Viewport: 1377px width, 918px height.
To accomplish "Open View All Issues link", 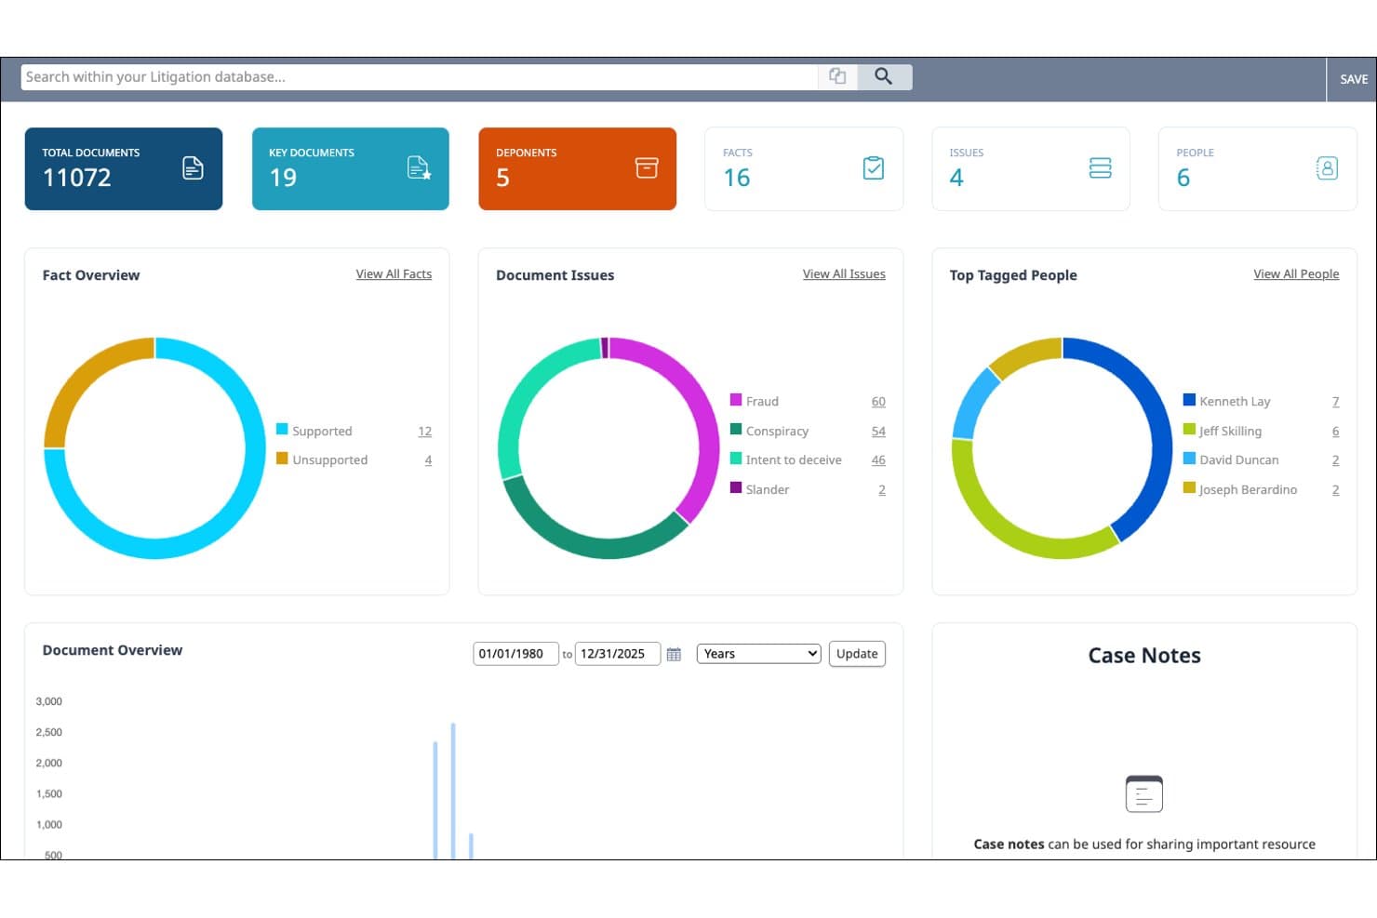I will [844, 274].
